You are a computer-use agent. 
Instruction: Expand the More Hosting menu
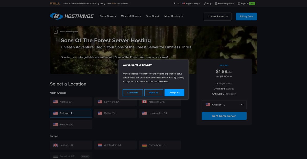coord(174,16)
